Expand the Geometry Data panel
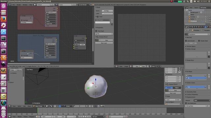Screen dimensions: 211x118 click(x=191, y=92)
